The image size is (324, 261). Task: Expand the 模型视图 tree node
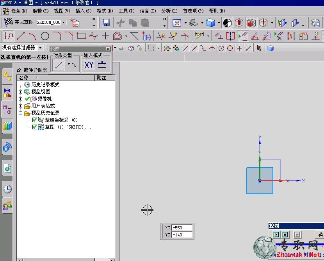tap(20, 92)
